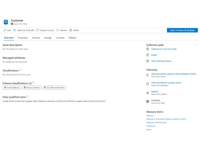Click "No description for this asset" text

16,49
